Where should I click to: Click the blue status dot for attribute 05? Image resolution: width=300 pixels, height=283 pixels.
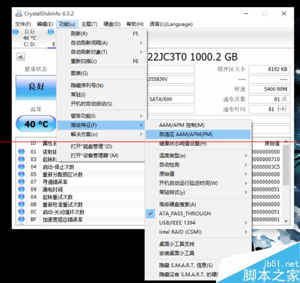(x=22, y=174)
